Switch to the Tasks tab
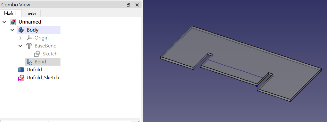Viewport: 327px width, 122px height. click(31, 14)
